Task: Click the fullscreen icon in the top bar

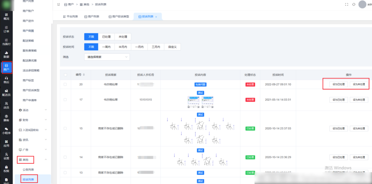Action: pos(346,4)
